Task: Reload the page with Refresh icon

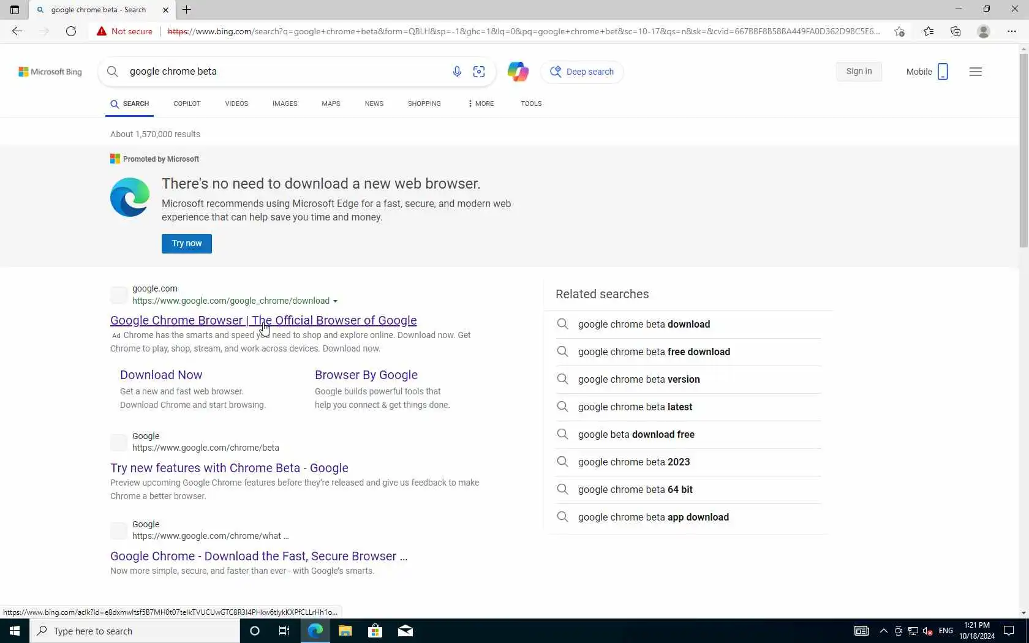Action: point(71,31)
